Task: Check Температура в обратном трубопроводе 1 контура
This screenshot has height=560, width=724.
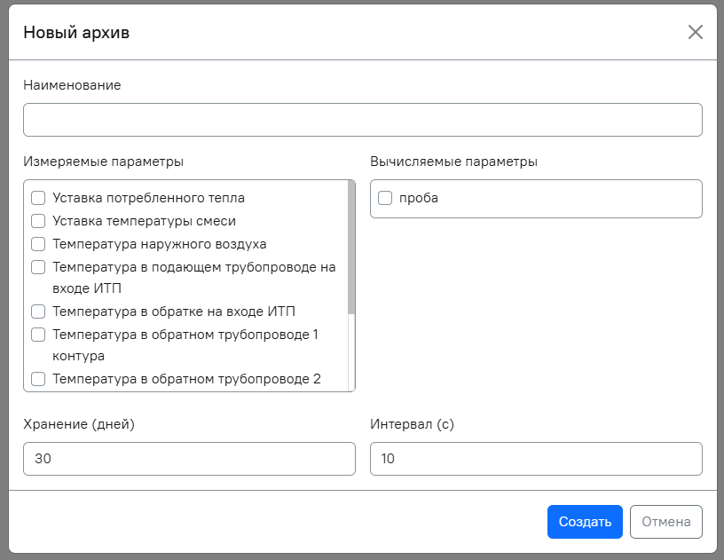Action: (38, 335)
